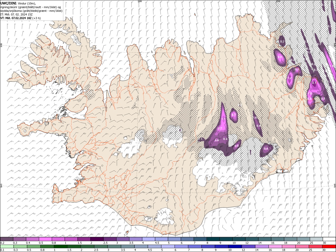Click the '20W' longitude label at top
Viewport: 336px width, 252px height.
coord(140,1)
